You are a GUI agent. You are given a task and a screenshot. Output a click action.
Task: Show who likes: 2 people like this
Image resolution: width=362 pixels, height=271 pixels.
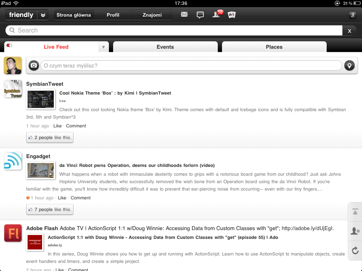(x=50, y=138)
